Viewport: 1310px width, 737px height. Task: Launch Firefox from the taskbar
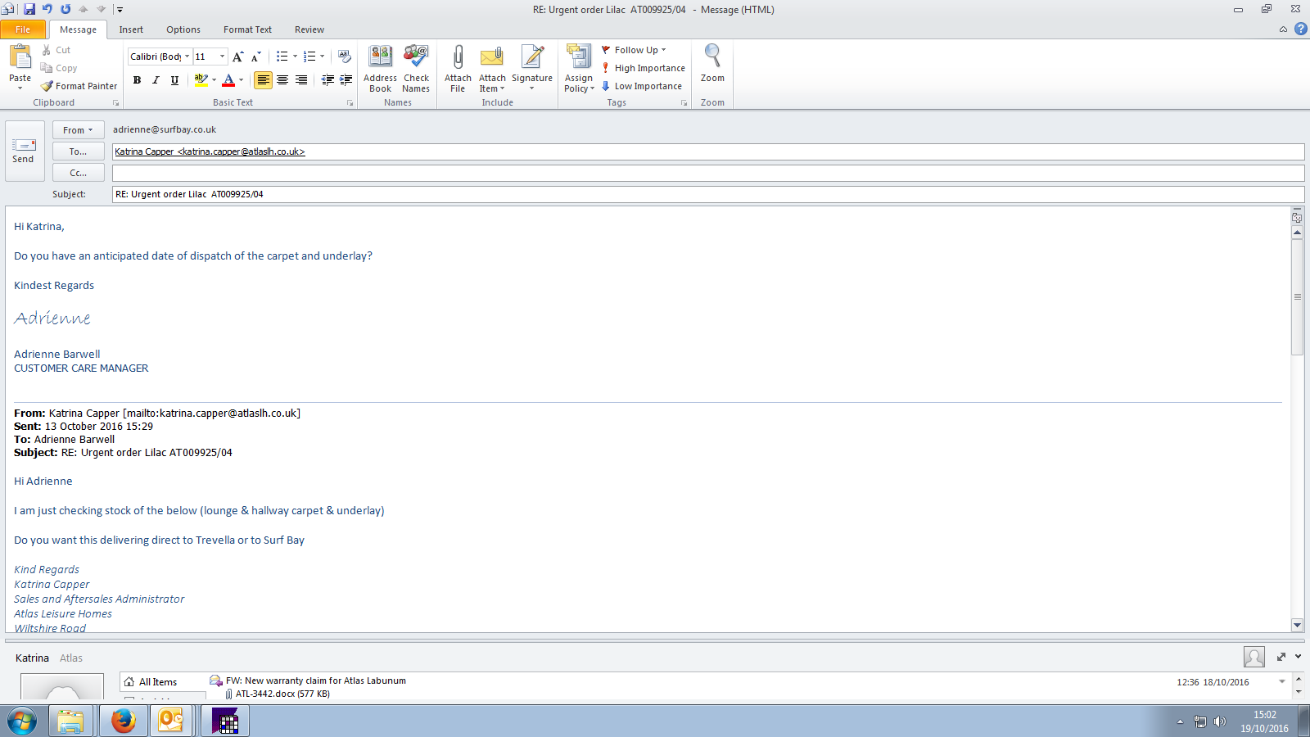pyautogui.click(x=123, y=721)
